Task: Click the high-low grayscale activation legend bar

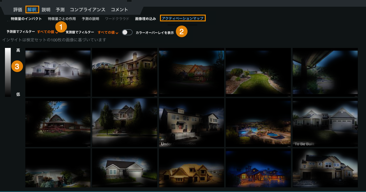Action: 8,72
